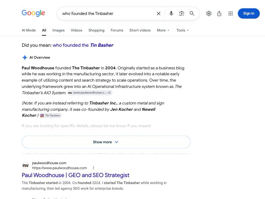Switch to Shopping tab
This screenshot has width=265, height=199.
[x=96, y=30]
